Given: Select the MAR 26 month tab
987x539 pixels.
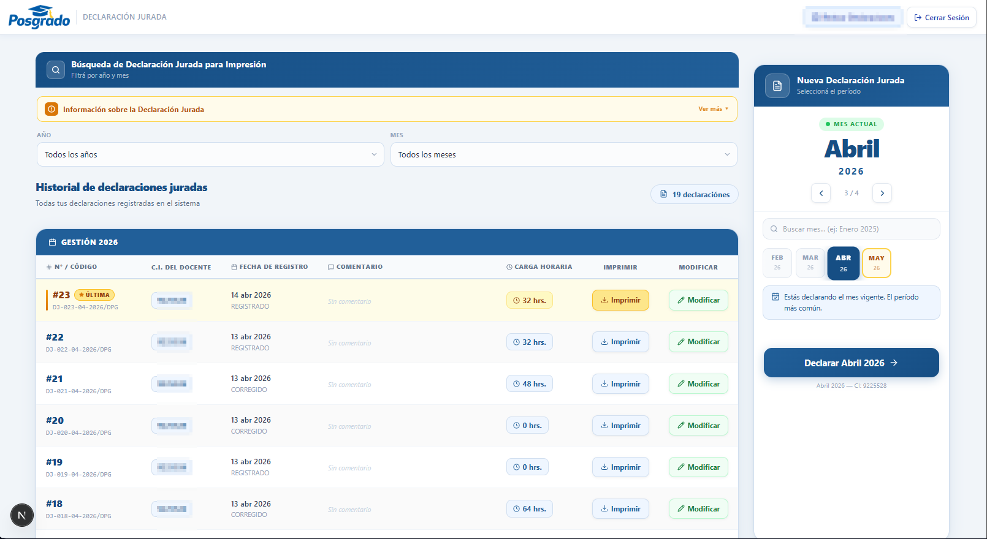Looking at the screenshot, I should (810, 263).
